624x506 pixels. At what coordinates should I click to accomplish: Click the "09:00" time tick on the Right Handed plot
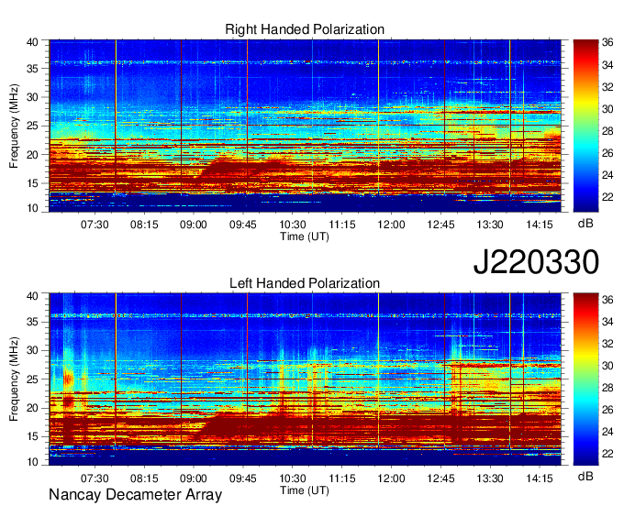point(194,225)
